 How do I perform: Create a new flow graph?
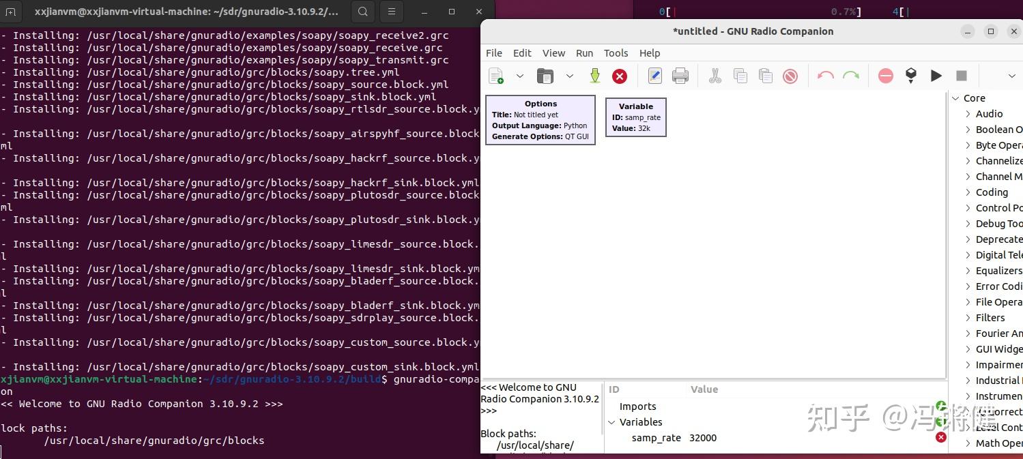point(496,76)
